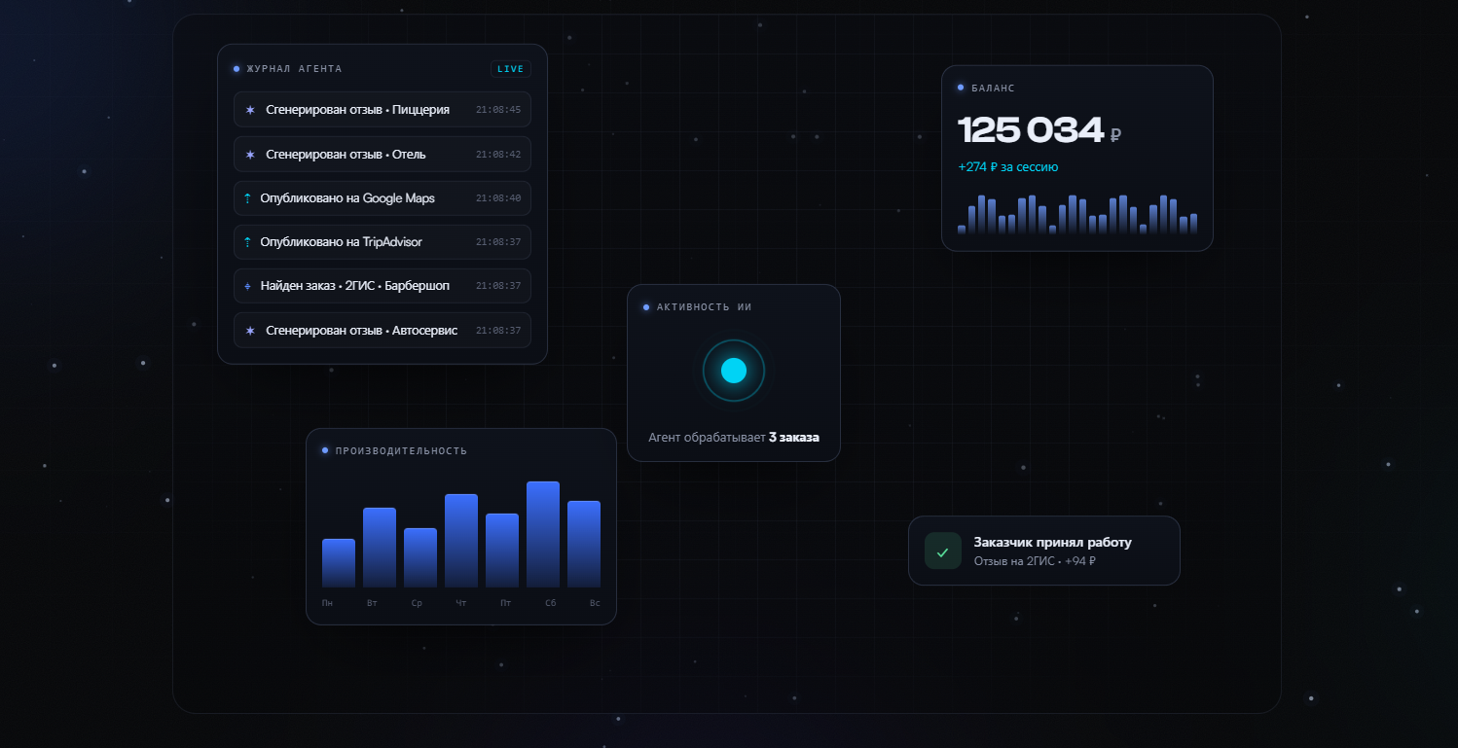Click the Пн day label under chart

point(327,604)
